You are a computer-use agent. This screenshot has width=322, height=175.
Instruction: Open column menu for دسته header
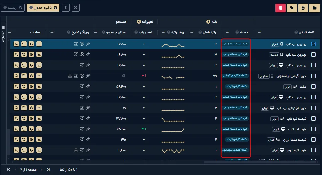coord(227,32)
